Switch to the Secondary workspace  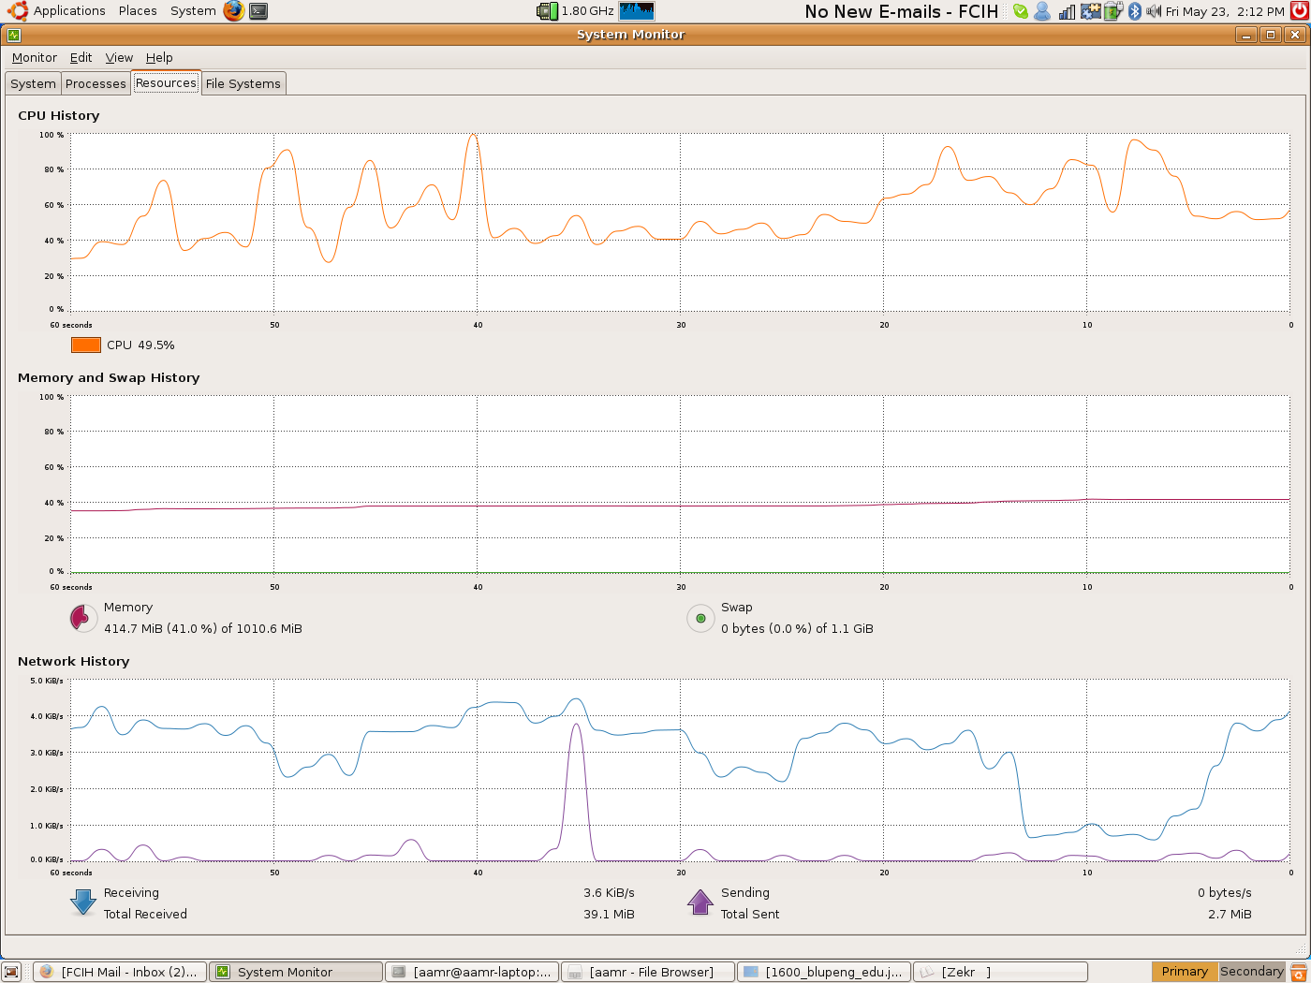pyautogui.click(x=1251, y=972)
